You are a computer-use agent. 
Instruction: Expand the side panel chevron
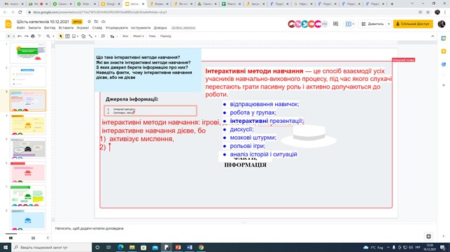(444, 236)
